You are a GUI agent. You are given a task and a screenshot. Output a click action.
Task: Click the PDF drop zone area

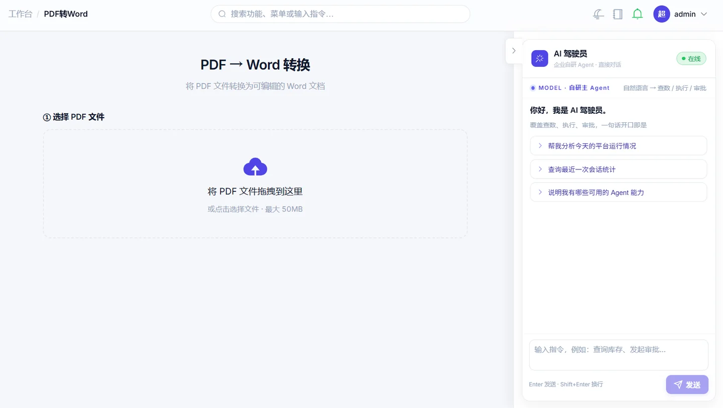(255, 183)
